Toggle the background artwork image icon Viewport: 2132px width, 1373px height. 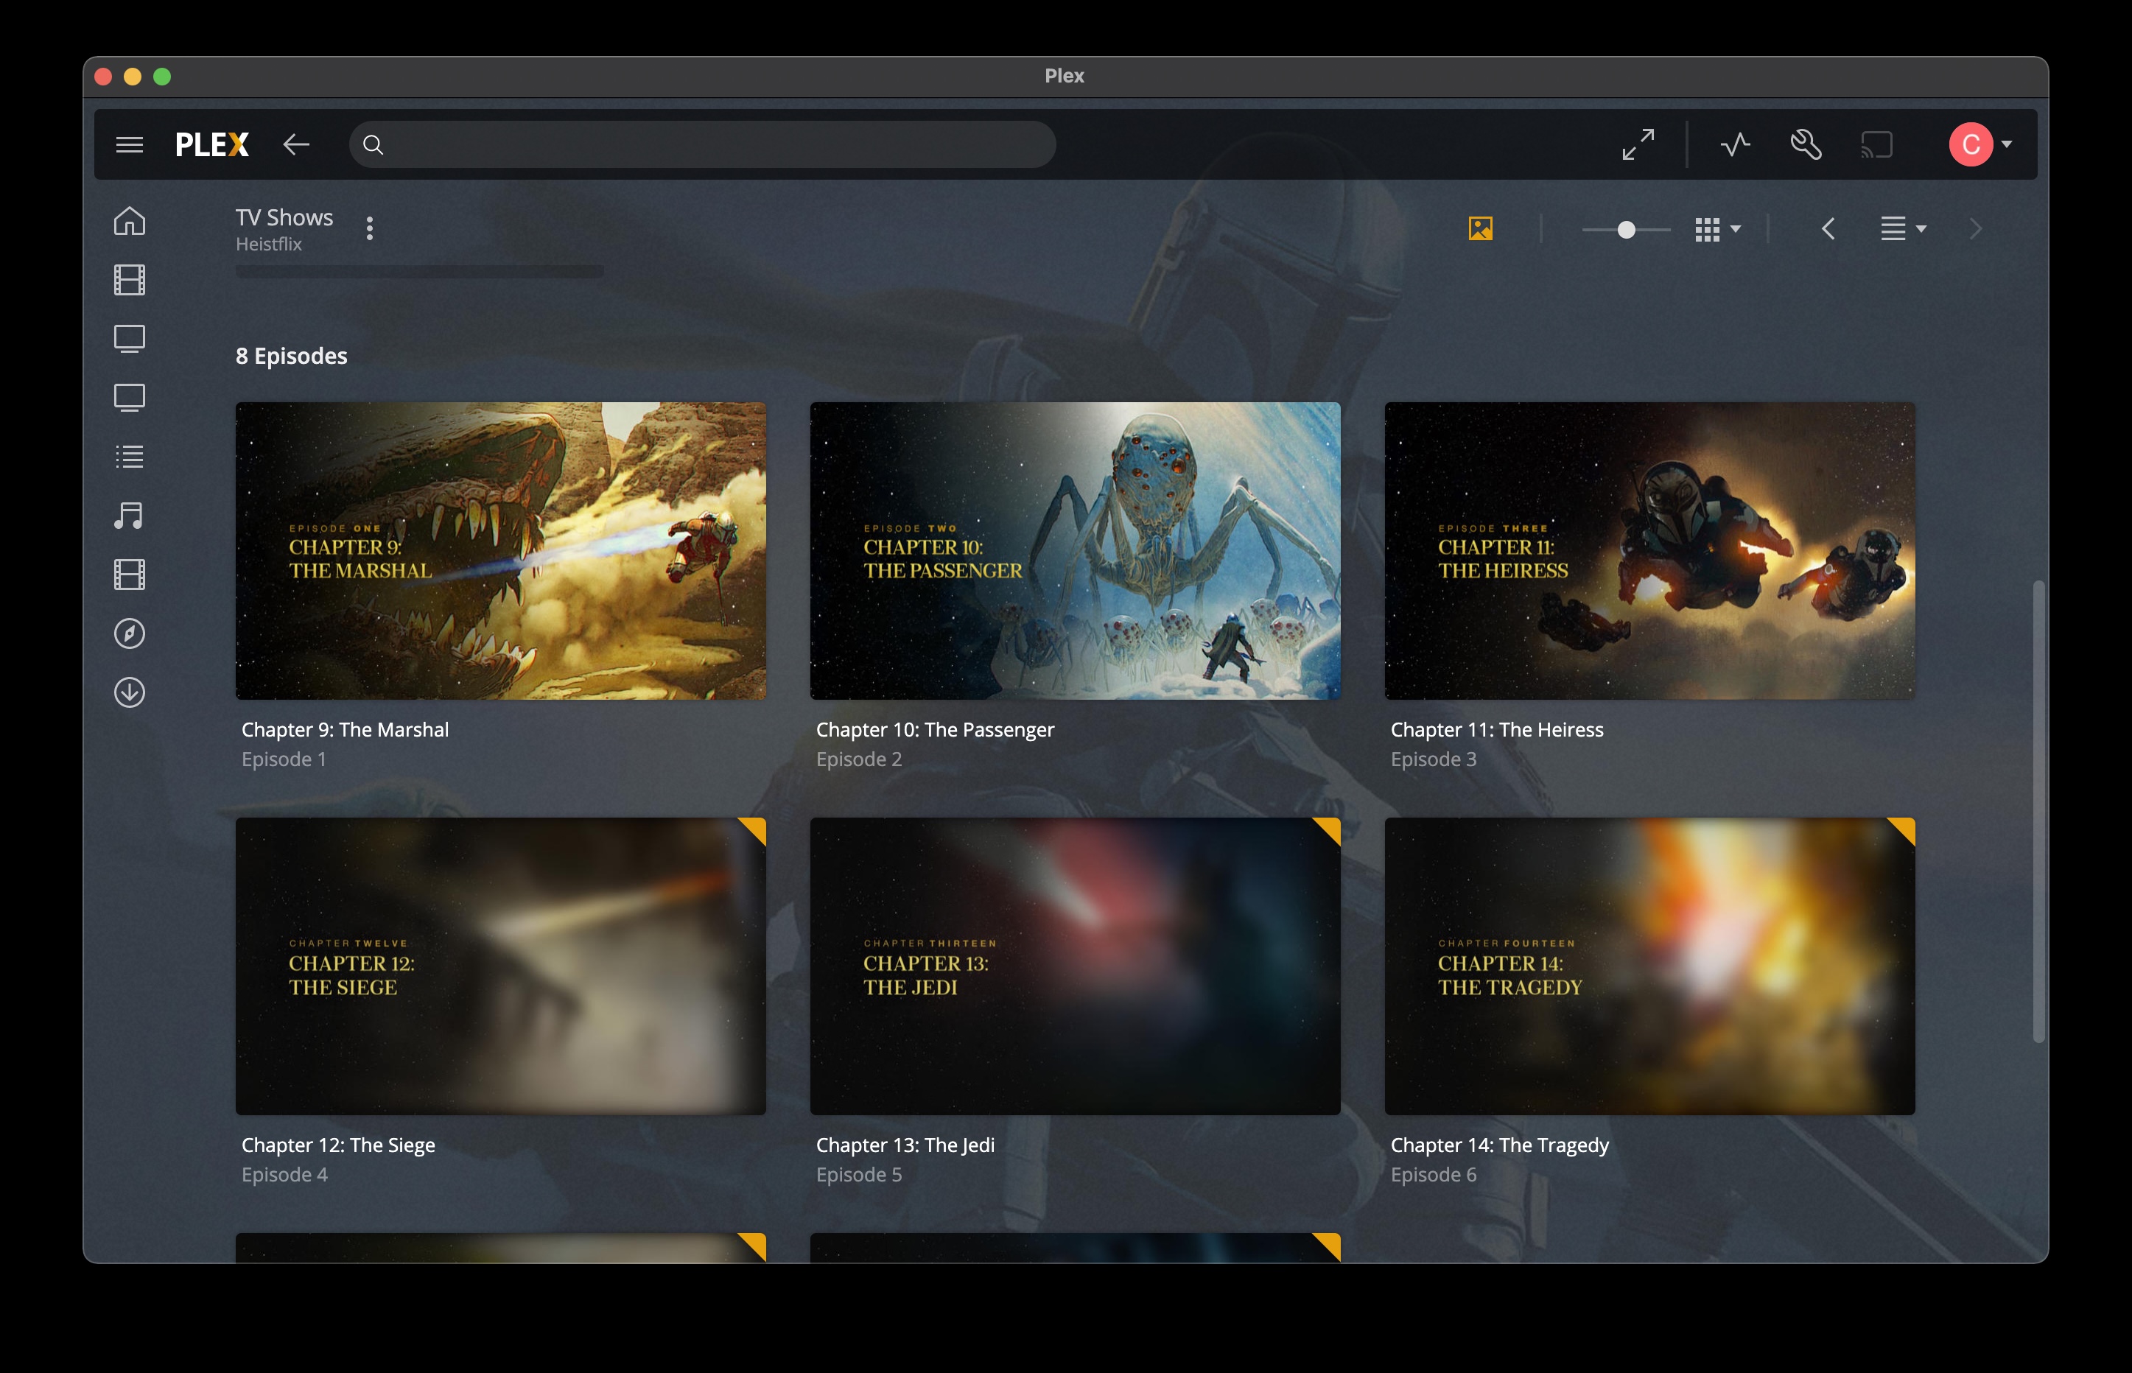(x=1480, y=229)
